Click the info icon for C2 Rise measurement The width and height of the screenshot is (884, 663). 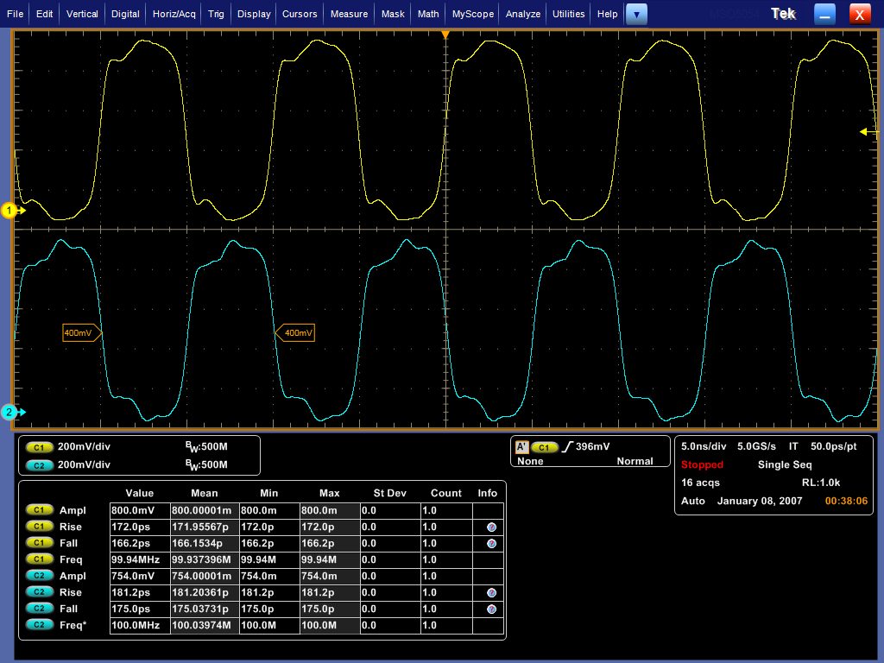click(x=491, y=592)
